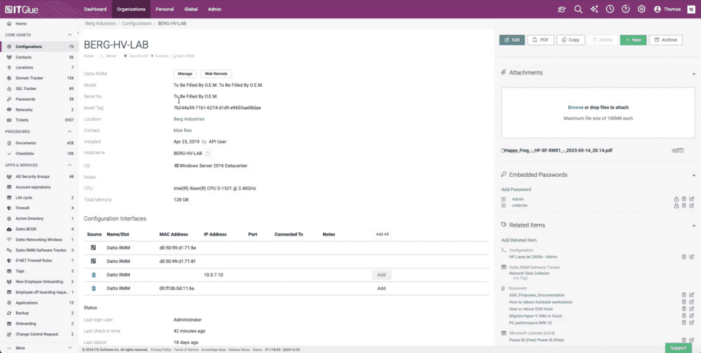Screen dimensions: 701x353
Task: Open the recent history clock icon
Action: pyautogui.click(x=609, y=10)
